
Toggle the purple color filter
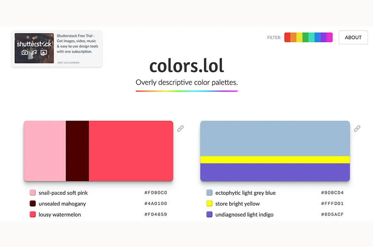324,37
